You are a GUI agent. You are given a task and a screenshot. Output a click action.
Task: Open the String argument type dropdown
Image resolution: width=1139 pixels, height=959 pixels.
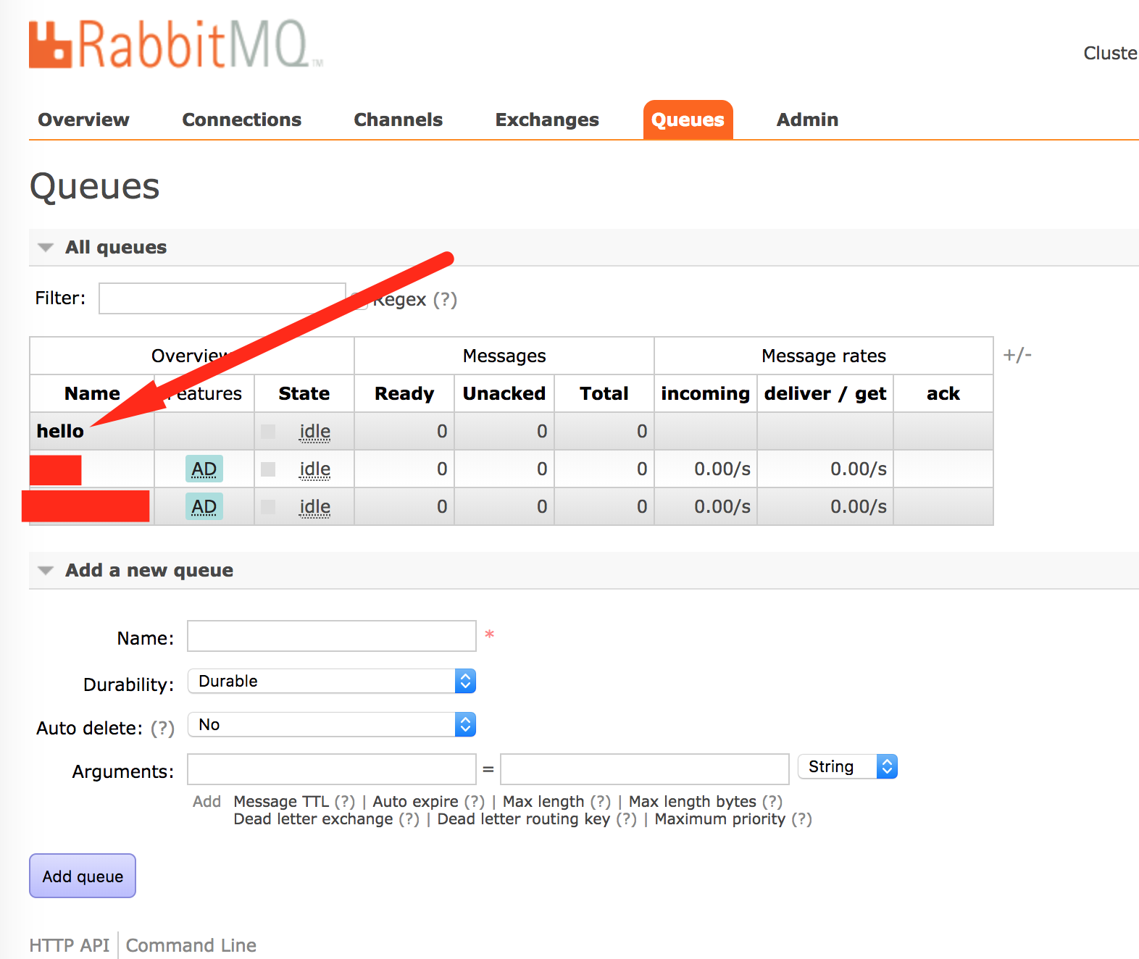[847, 766]
